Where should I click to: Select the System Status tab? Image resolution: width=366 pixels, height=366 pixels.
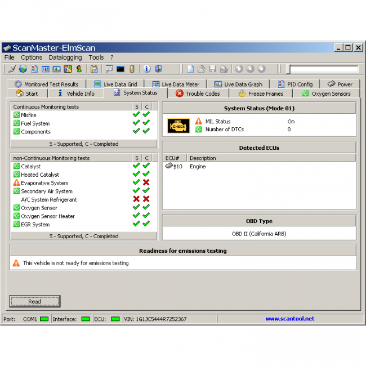[x=136, y=93]
